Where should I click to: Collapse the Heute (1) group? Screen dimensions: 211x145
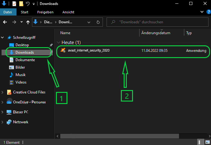[58, 43]
